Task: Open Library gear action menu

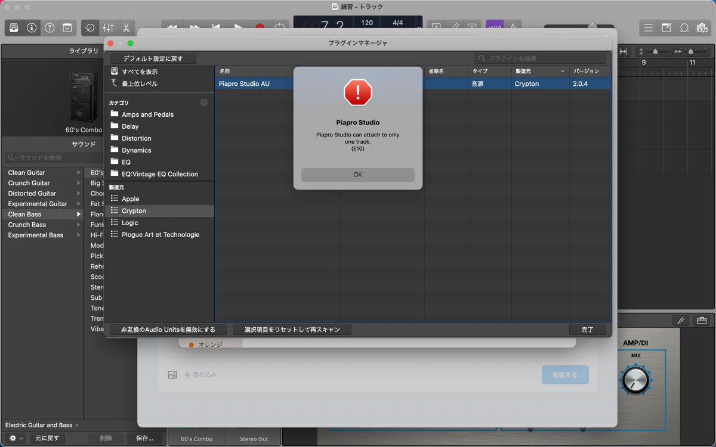Action: [16, 438]
